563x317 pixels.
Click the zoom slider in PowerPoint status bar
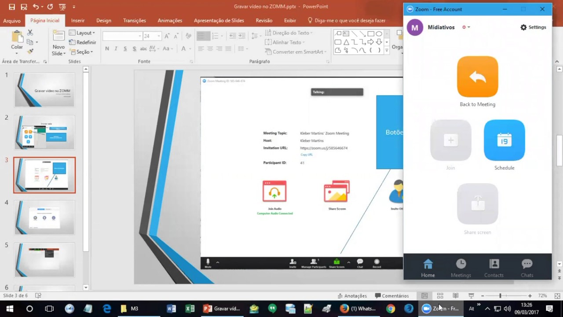tap(506, 296)
